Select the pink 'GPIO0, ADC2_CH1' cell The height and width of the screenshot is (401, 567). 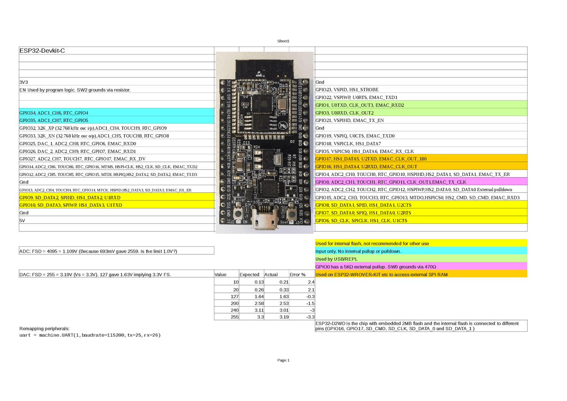pos(421,182)
